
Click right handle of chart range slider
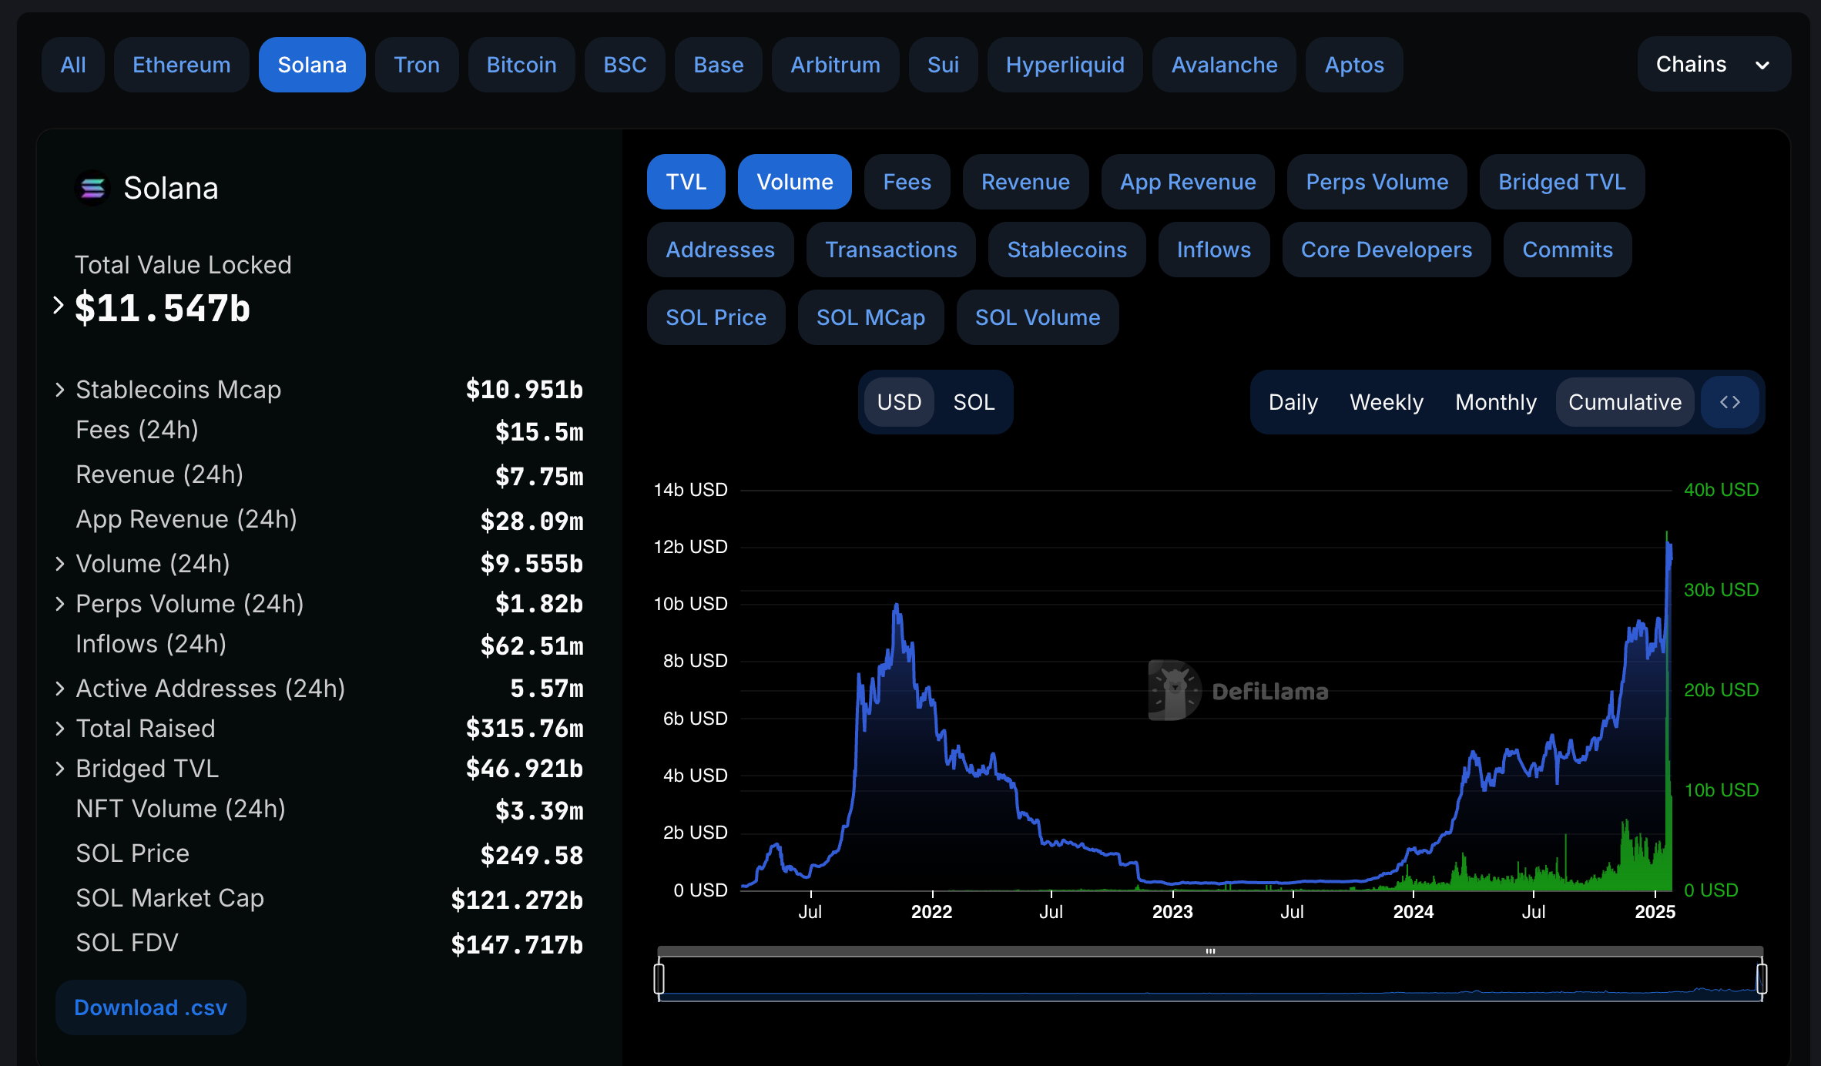pyautogui.click(x=1762, y=978)
